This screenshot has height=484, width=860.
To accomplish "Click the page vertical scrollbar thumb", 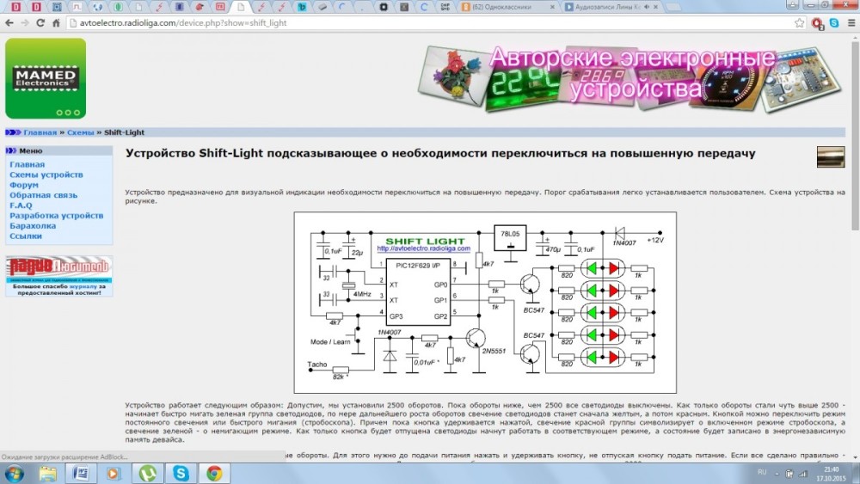I will coord(855,135).
